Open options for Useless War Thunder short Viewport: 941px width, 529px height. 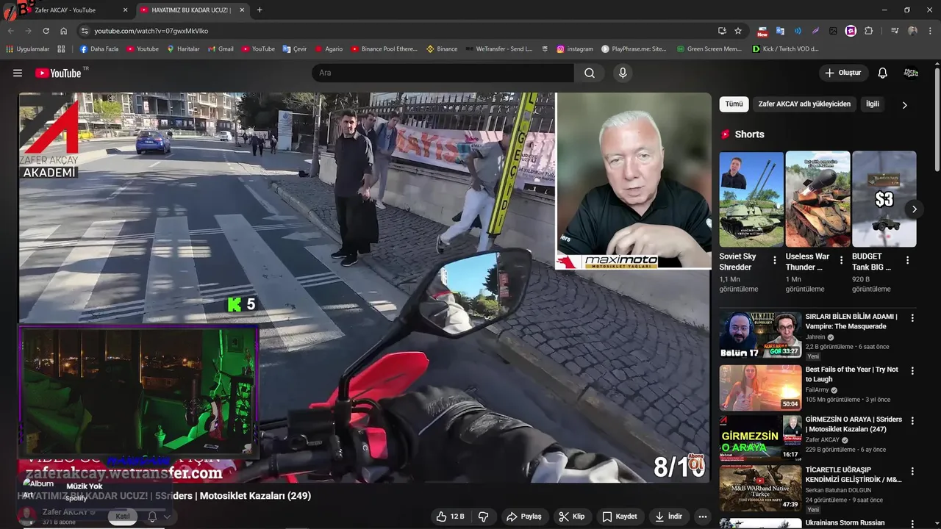pyautogui.click(x=841, y=260)
